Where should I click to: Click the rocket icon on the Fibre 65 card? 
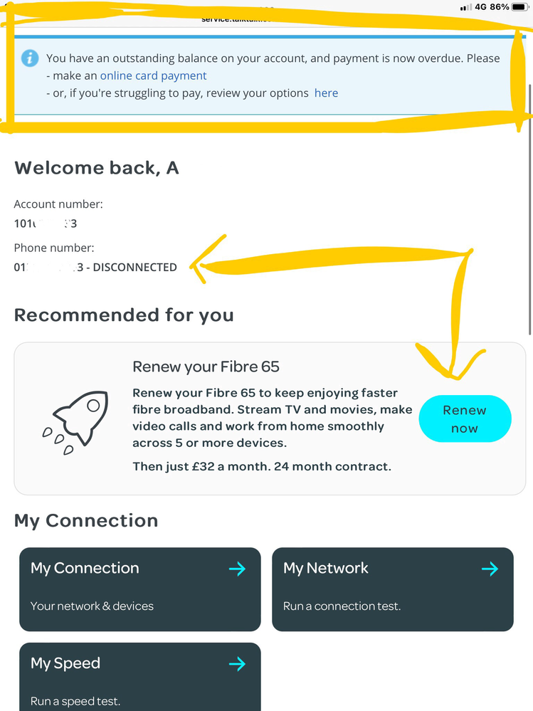pos(75,422)
